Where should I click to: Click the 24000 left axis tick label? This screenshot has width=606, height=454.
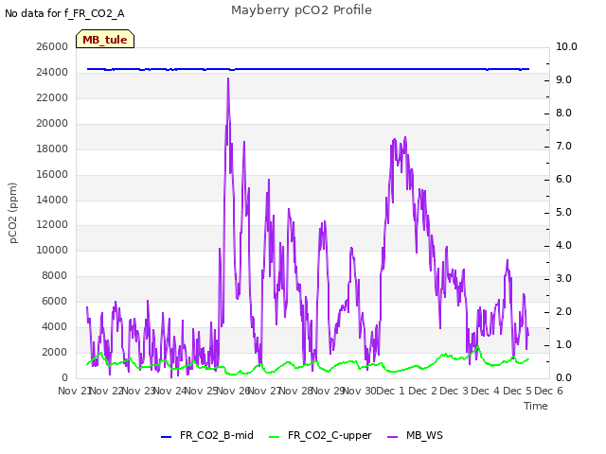coord(52,72)
